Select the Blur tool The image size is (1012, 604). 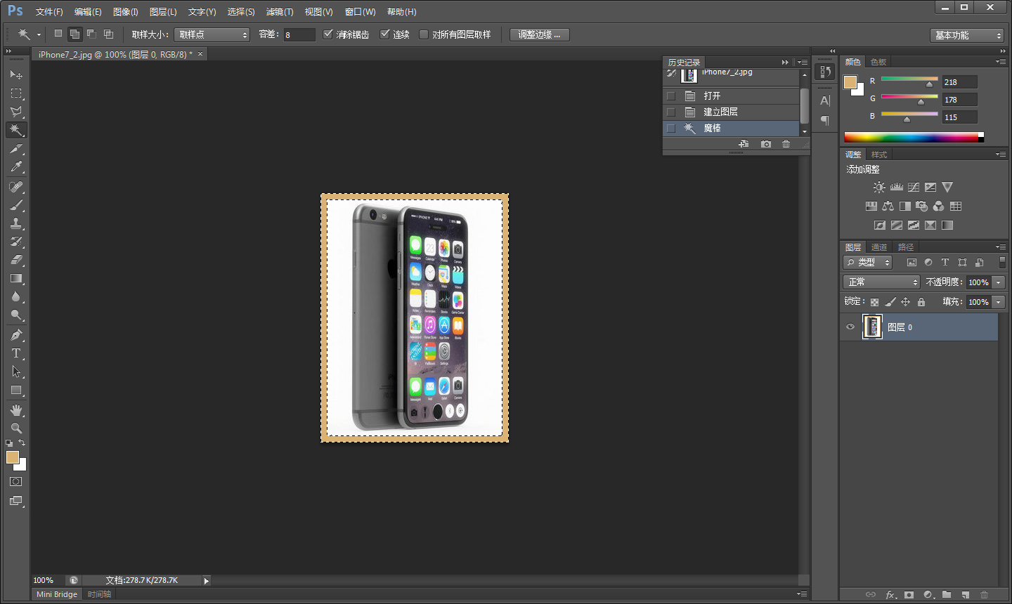[x=16, y=296]
